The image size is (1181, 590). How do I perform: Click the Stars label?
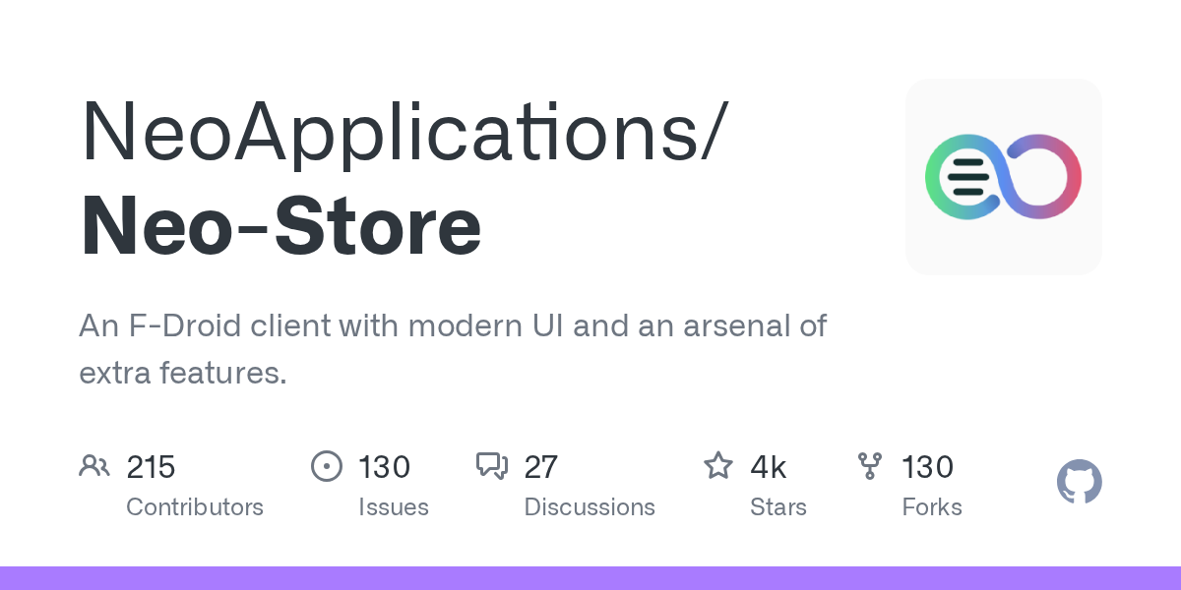coord(777,507)
